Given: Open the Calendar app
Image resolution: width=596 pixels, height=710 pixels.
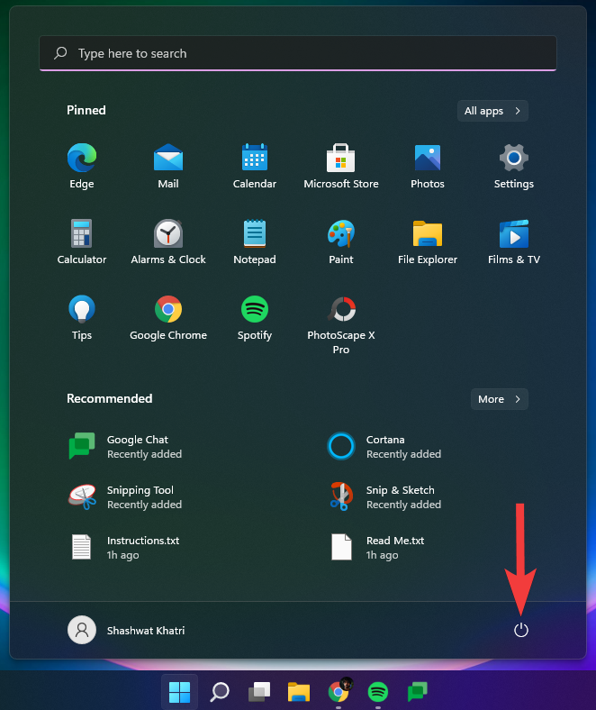Looking at the screenshot, I should [x=255, y=166].
